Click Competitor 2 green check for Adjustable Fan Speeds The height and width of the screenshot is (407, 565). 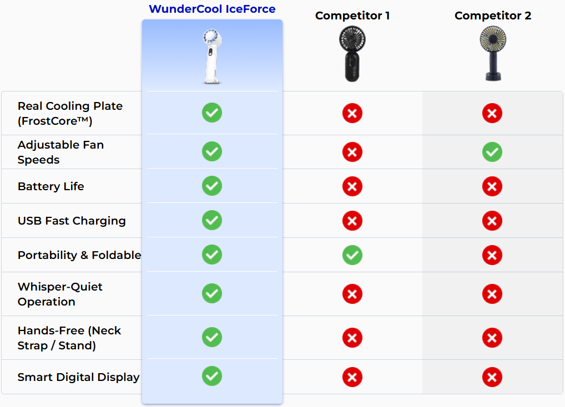tap(492, 152)
